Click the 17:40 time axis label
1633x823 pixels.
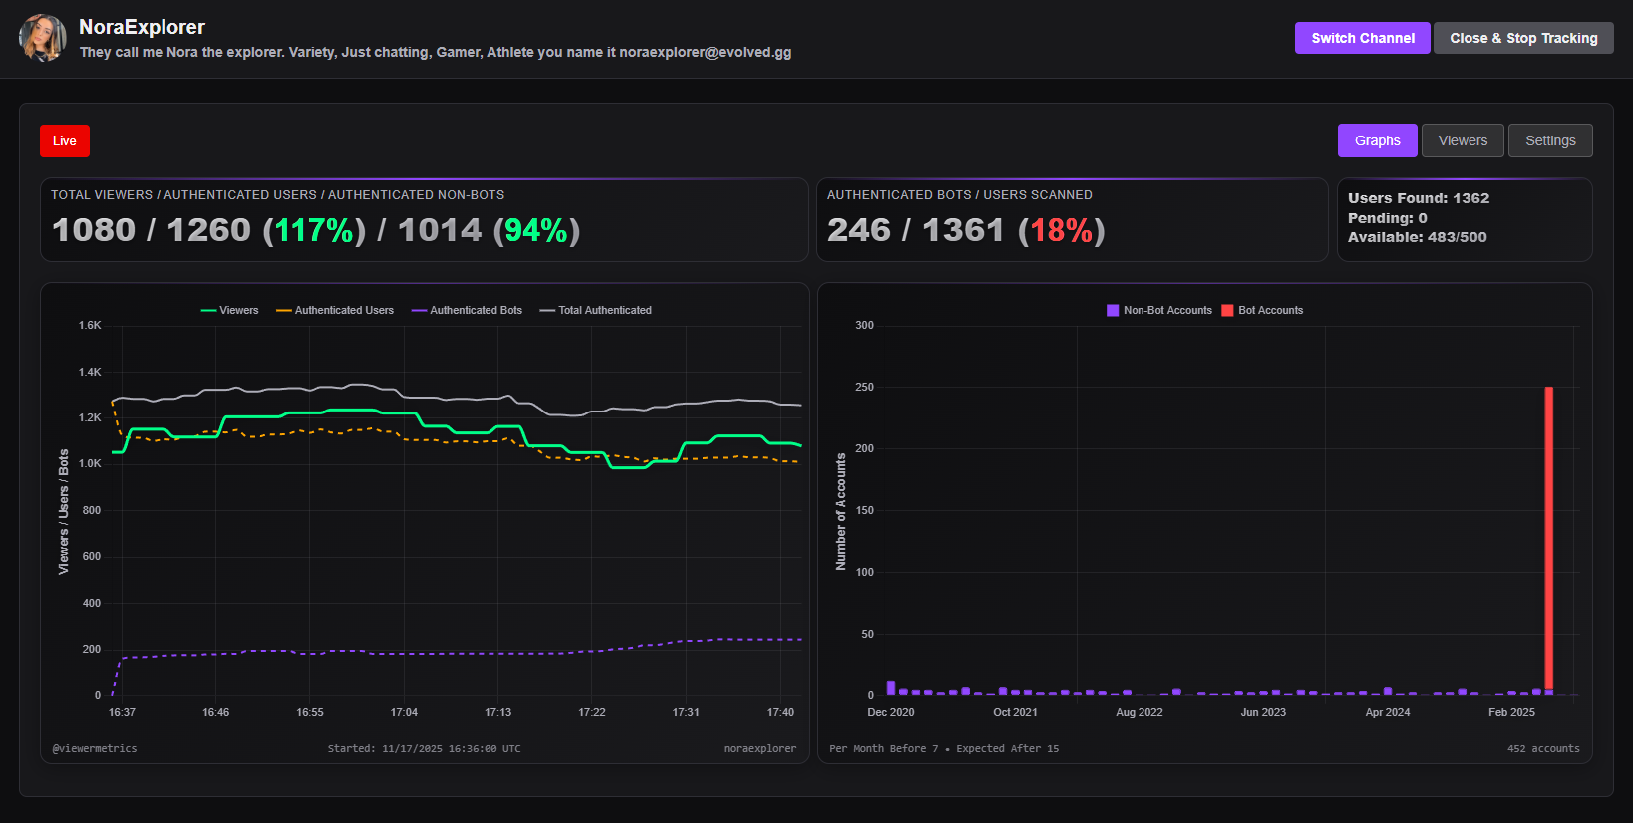[x=780, y=712]
